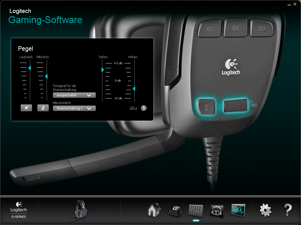The width and height of the screenshot is (301, 225).
Task: Click the Laufwerk label
Action: (26, 57)
